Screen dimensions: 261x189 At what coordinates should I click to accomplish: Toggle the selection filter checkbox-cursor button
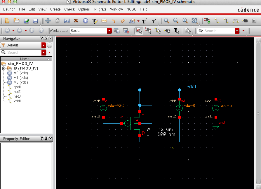click(139, 30)
